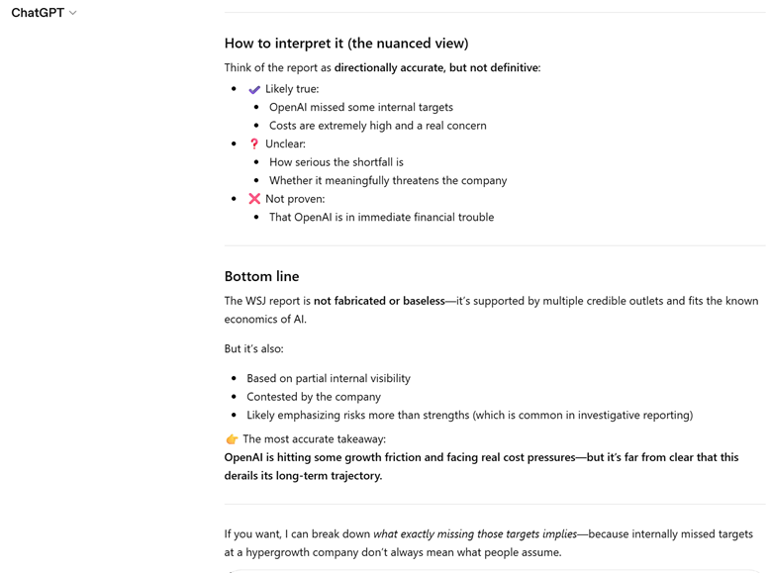
Task: Open the ChatGPT model selector dropdown
Action: click(40, 13)
